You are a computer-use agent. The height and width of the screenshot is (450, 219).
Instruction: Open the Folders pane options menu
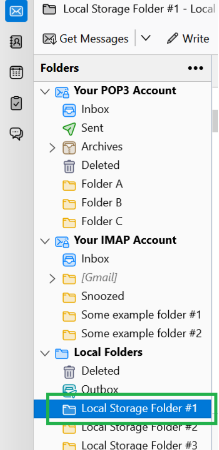coord(196,68)
